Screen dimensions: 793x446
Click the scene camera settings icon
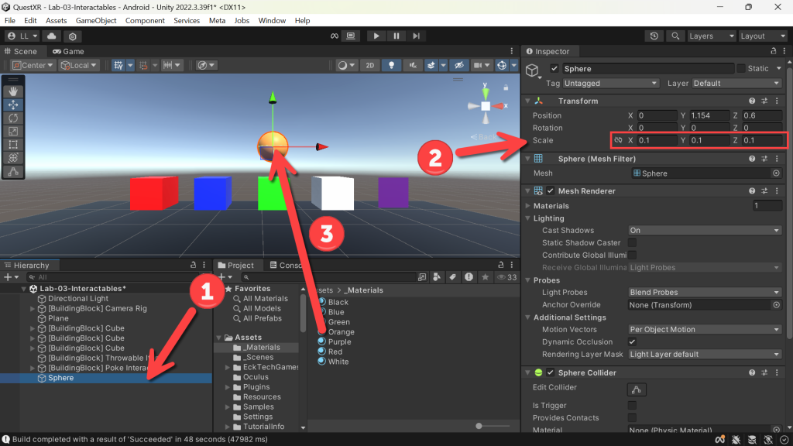[x=477, y=65]
